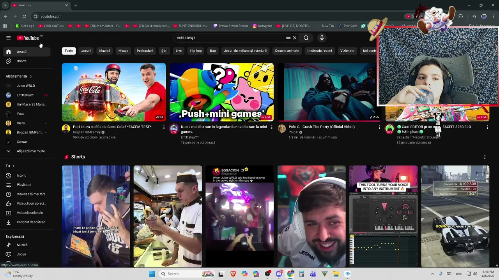499x280 pixels.
Task: Open Muzică under Explorează
Action: [x=26, y=245]
